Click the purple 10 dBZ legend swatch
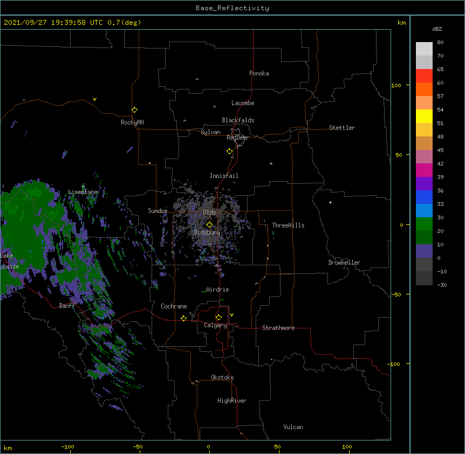The height and width of the screenshot is (454, 465). pos(424,251)
